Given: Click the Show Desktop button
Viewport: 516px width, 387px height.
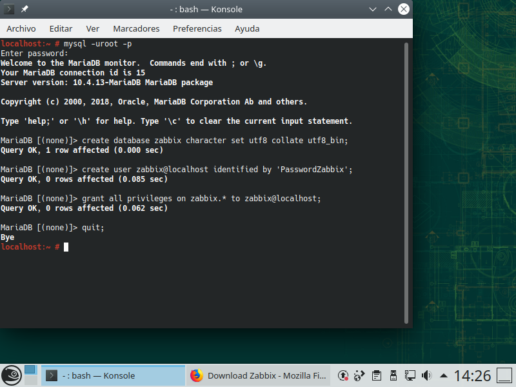Looking at the screenshot, I should pos(504,375).
